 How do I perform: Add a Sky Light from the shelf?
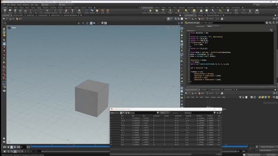201,11
